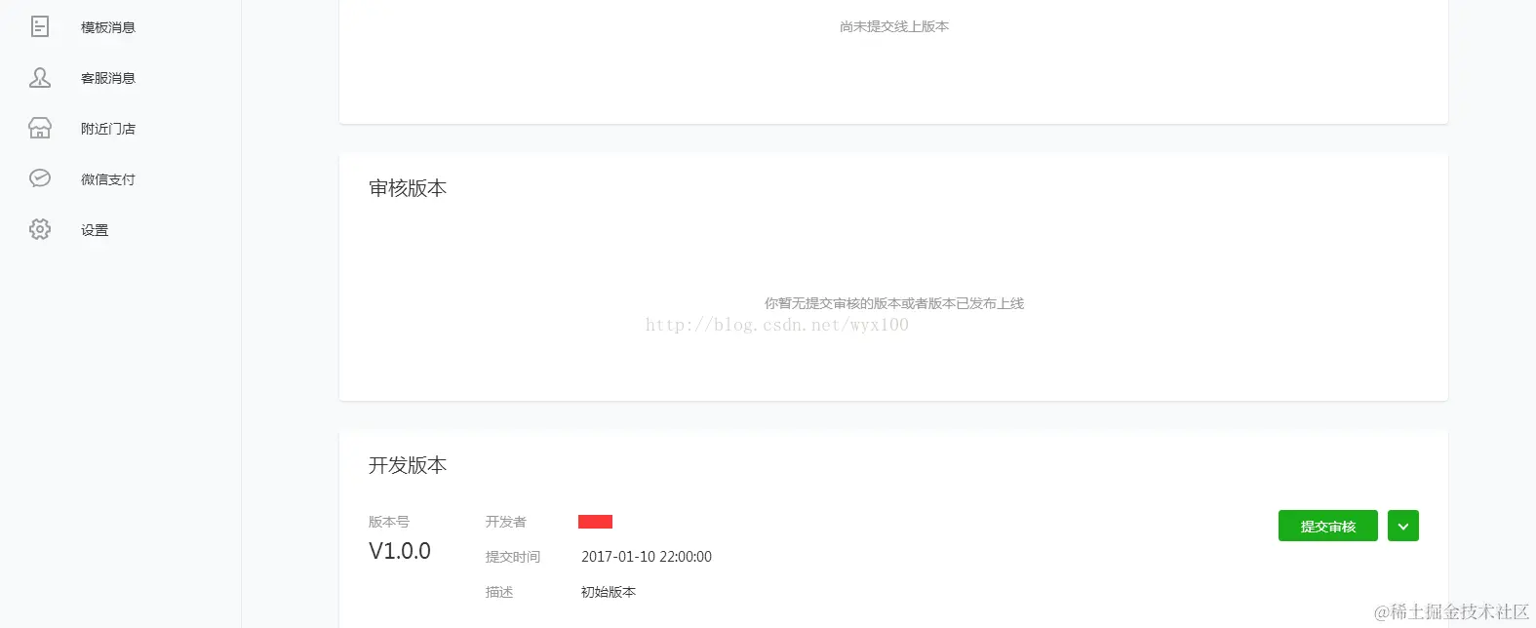Expand the dropdown arrow beside 提交审核
Image resolution: width=1536 pixels, height=628 pixels.
(1403, 526)
